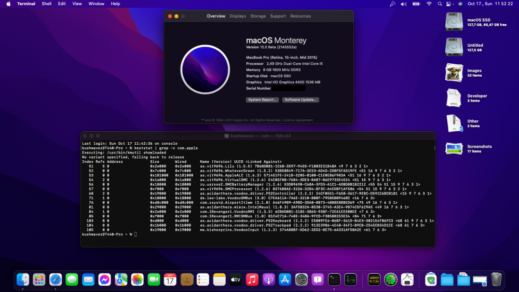Open Control Center in menu bar
The width and height of the screenshot is (519, 292).
point(449,4)
